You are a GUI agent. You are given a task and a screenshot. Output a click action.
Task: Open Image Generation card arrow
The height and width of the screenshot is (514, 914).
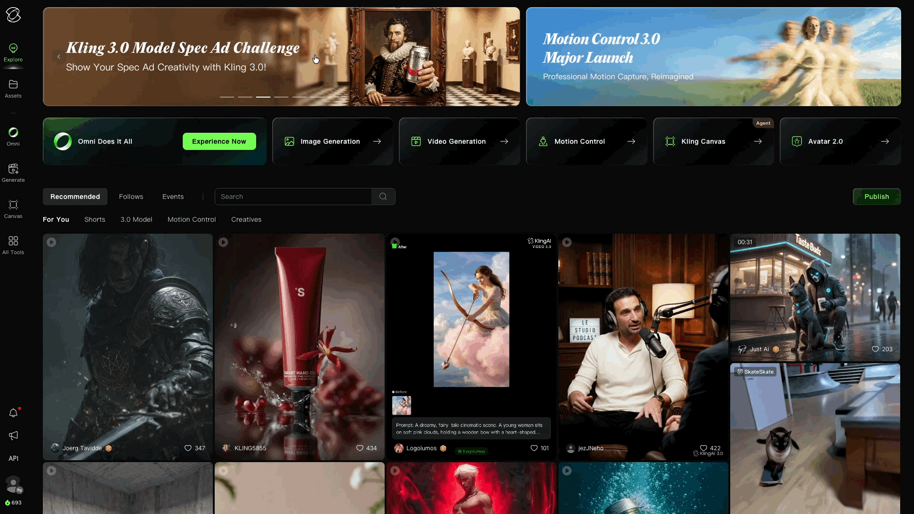[377, 141]
